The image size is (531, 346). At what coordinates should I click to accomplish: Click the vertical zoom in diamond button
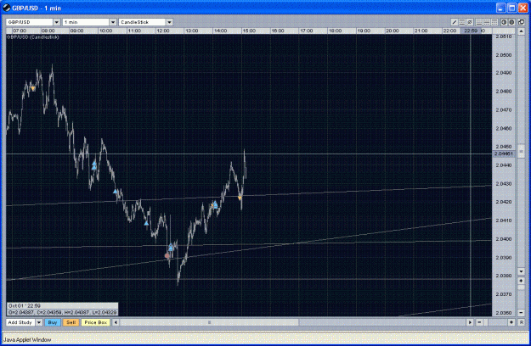click(x=521, y=281)
